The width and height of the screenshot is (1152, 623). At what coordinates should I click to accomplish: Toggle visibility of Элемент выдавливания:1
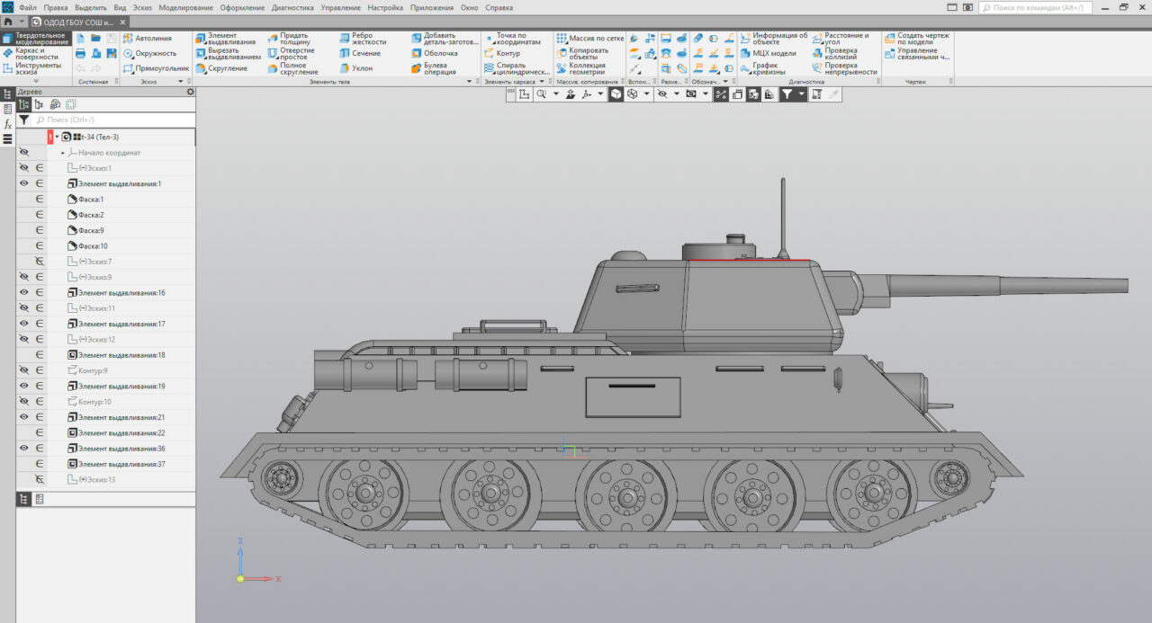tap(24, 183)
